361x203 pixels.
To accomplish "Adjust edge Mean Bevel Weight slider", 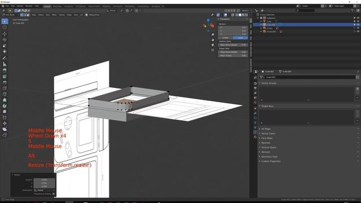I will (233, 52).
